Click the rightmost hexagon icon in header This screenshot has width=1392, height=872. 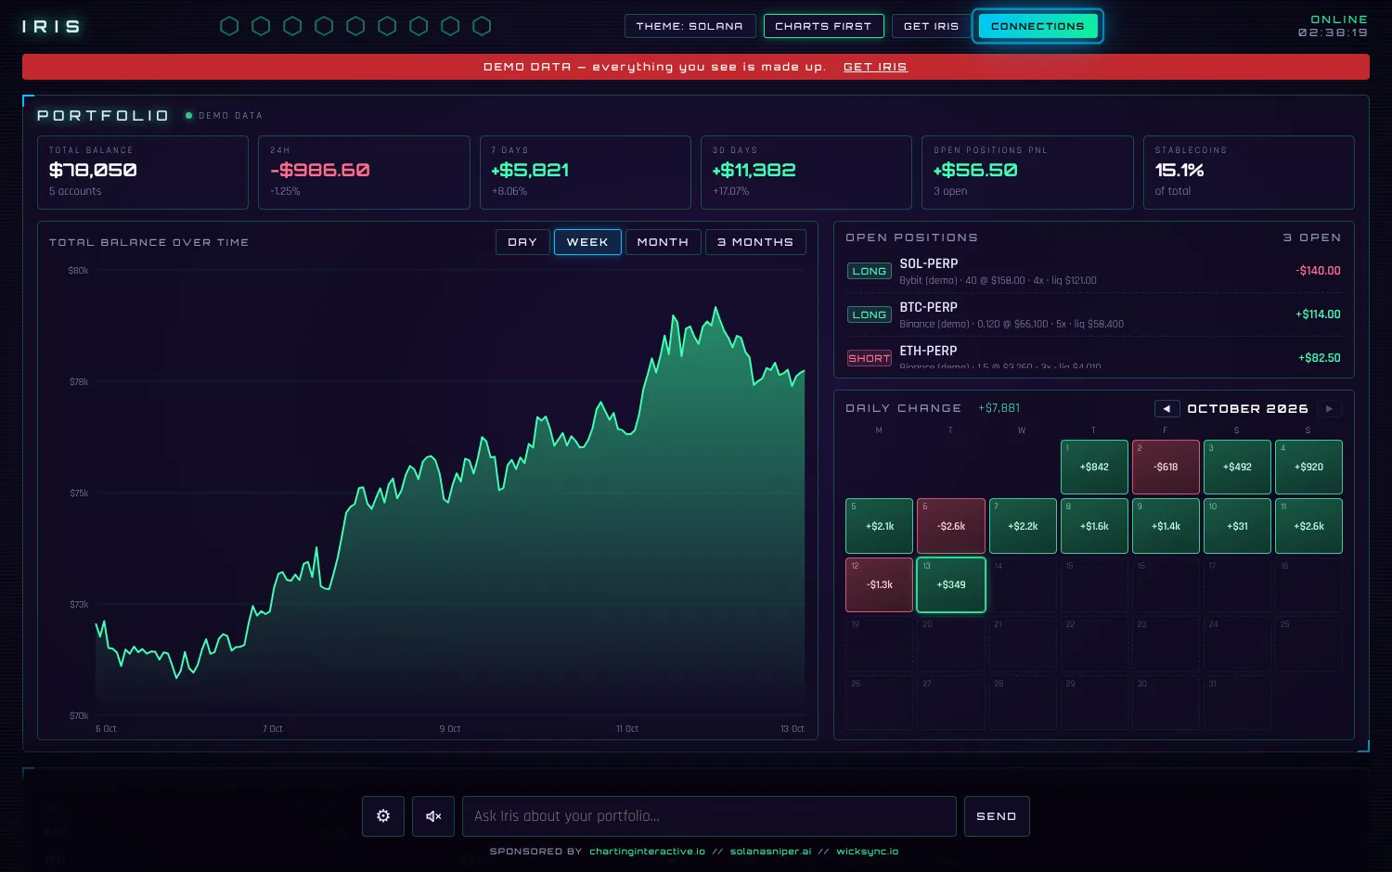[x=482, y=26]
